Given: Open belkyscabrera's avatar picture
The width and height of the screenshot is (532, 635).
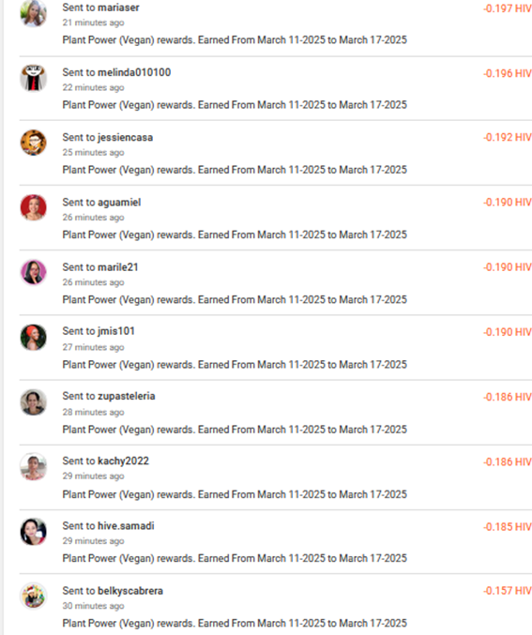Looking at the screenshot, I should (33, 596).
